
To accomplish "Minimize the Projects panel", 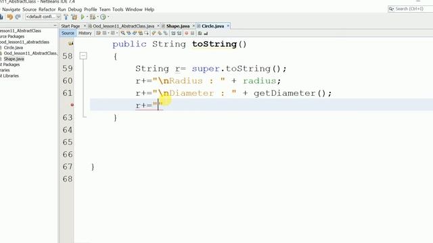I will (55, 26).
